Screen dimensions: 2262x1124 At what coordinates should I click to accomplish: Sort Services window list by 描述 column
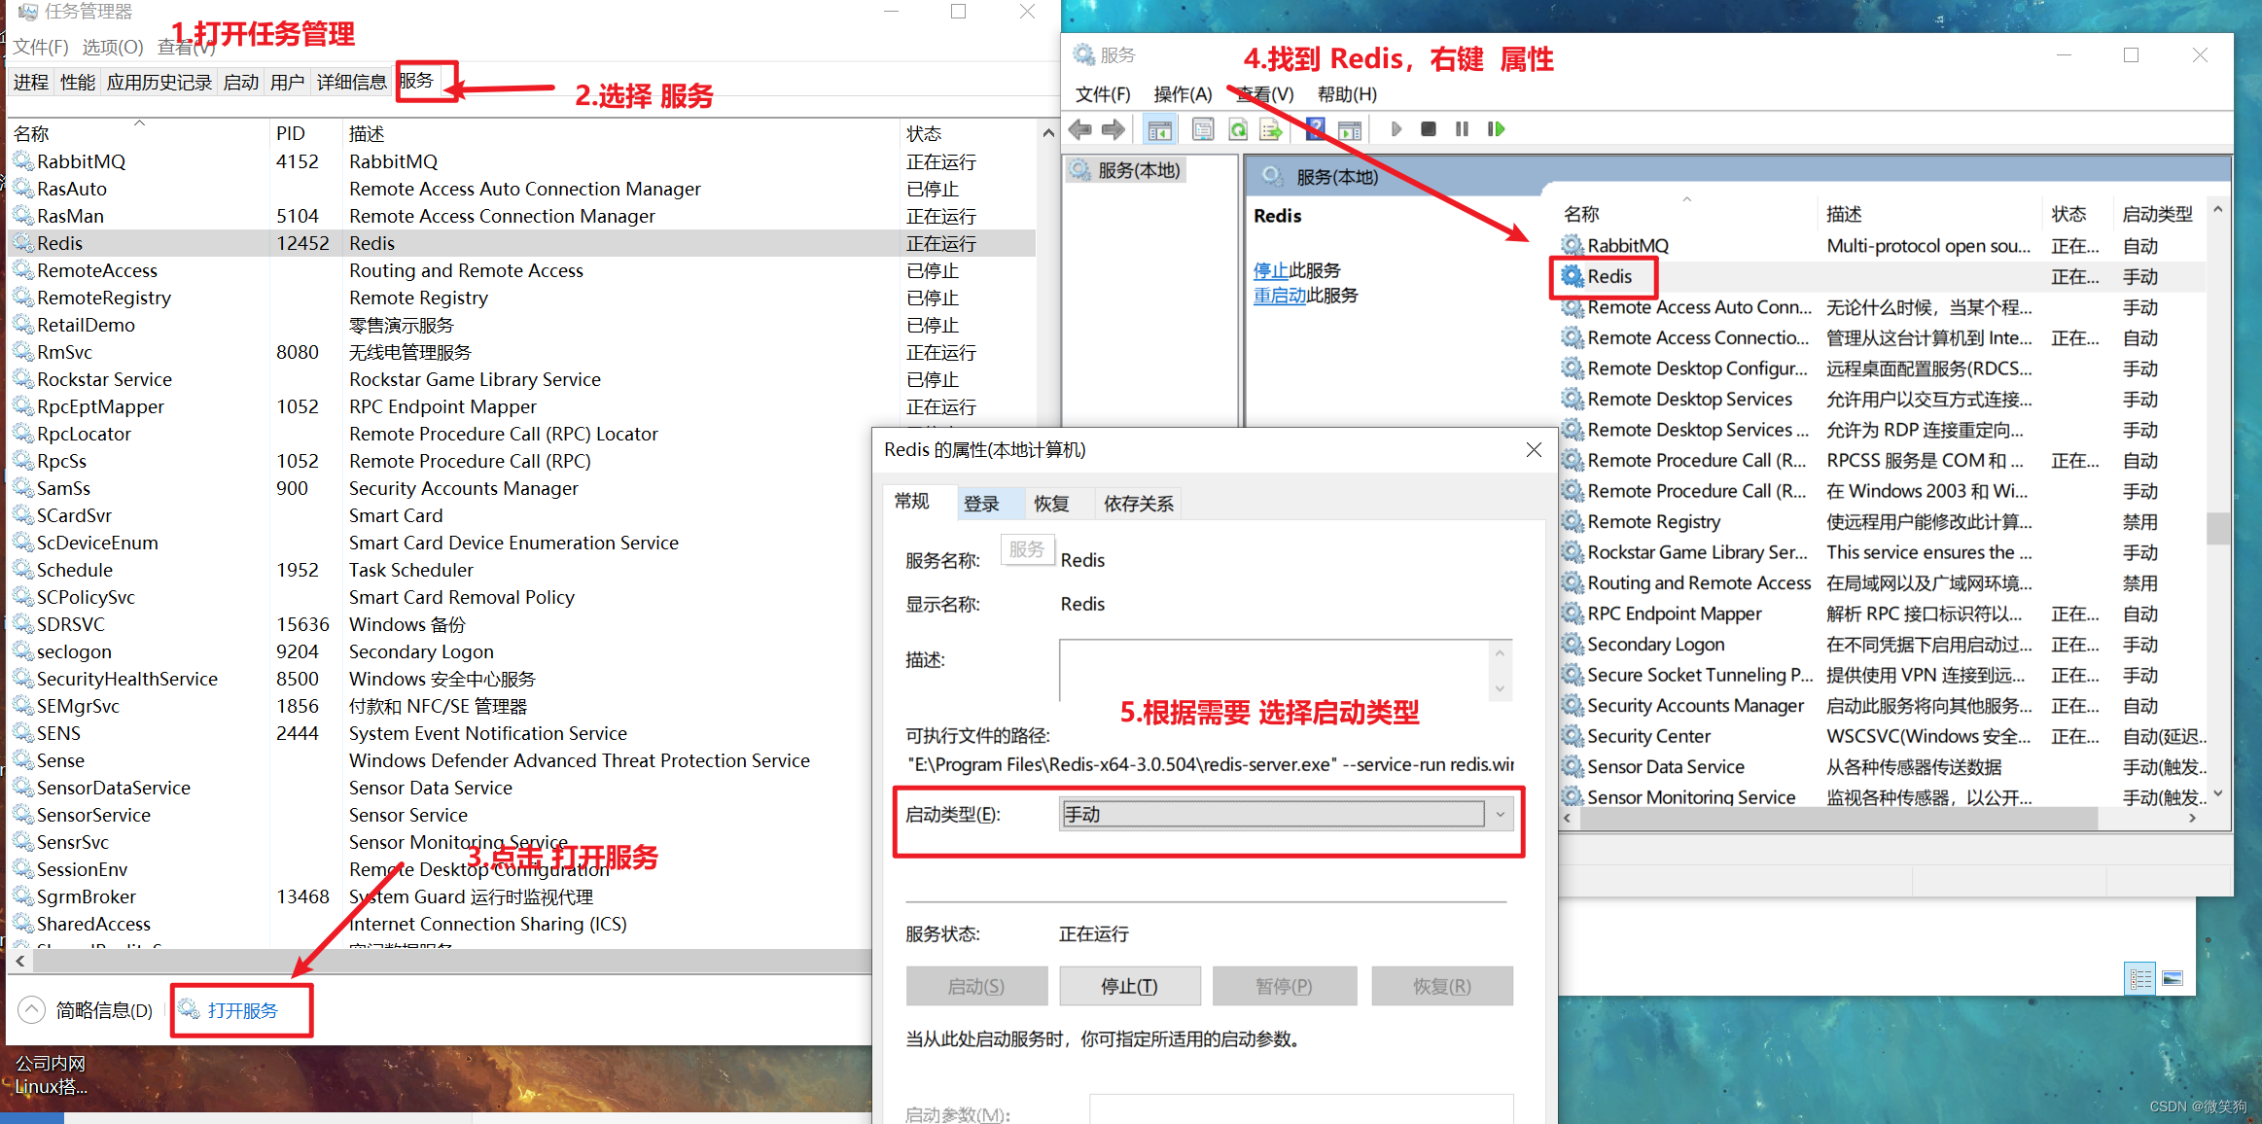tap(1929, 214)
